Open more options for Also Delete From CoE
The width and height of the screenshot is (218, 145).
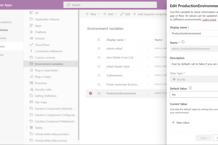click(148, 57)
